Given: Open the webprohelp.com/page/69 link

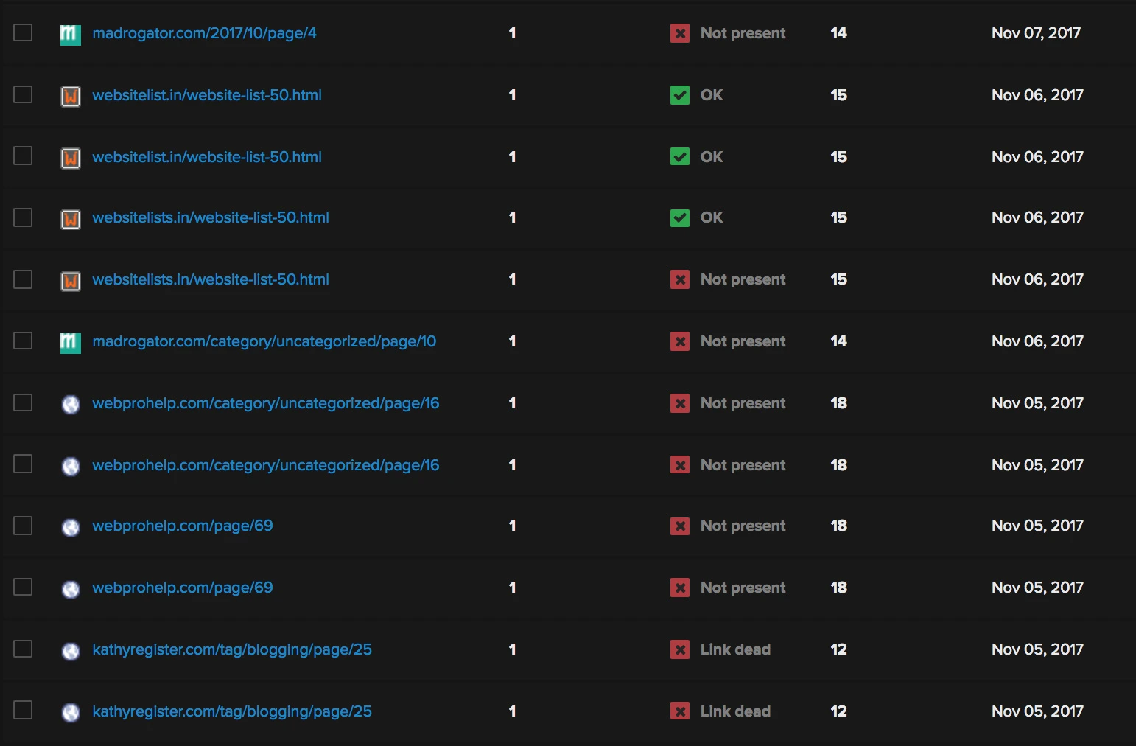Looking at the screenshot, I should (182, 526).
